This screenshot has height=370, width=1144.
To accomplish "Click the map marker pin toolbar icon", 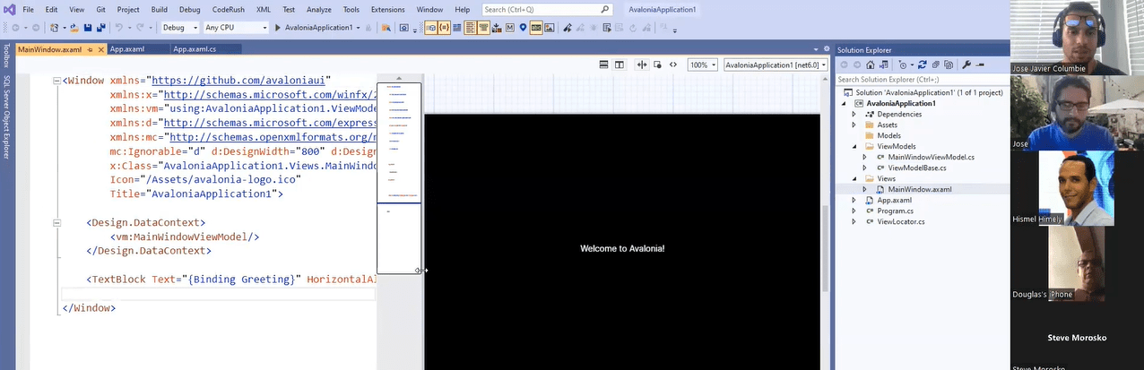I will click(521, 28).
